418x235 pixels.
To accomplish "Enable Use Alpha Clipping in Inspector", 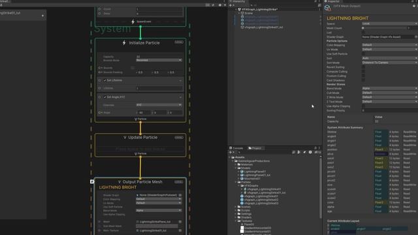I will pos(363,106).
